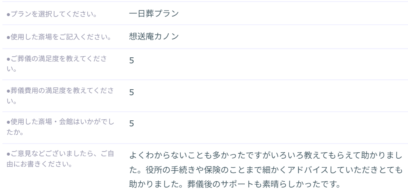Image resolution: width=408 pixels, height=192 pixels.
Task: Click the bullet before 'プランを選択してください'
Action: [8, 16]
